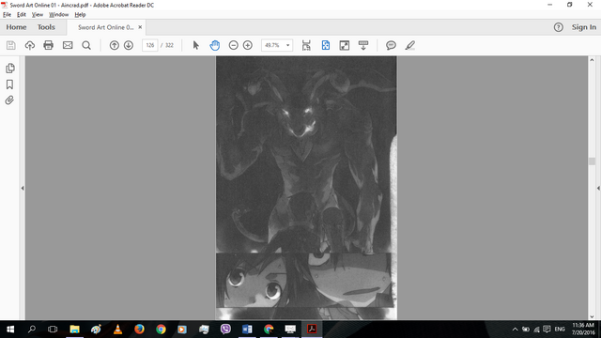Open the File menu
This screenshot has height=338, width=601.
click(7, 15)
